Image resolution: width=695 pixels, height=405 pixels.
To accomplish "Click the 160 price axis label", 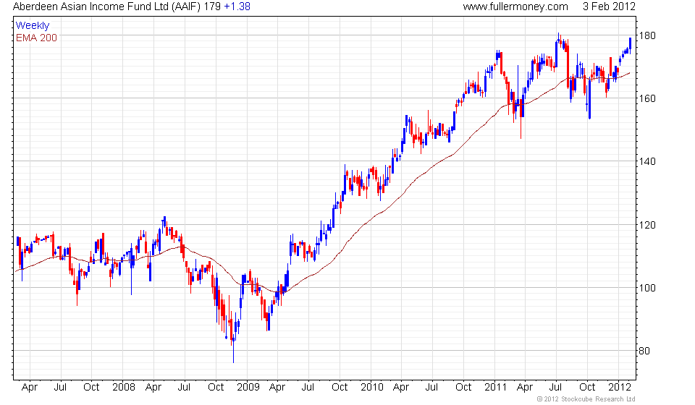I will click(x=647, y=98).
